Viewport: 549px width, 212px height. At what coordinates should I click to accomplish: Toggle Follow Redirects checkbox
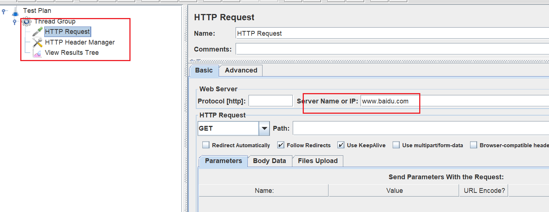(x=281, y=145)
